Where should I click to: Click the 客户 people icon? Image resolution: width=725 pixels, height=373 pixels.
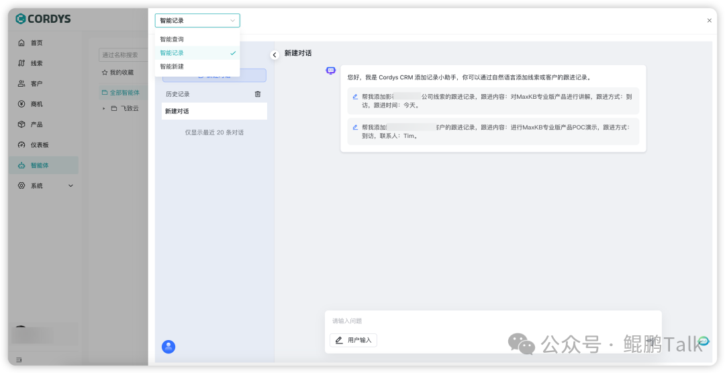[21, 84]
